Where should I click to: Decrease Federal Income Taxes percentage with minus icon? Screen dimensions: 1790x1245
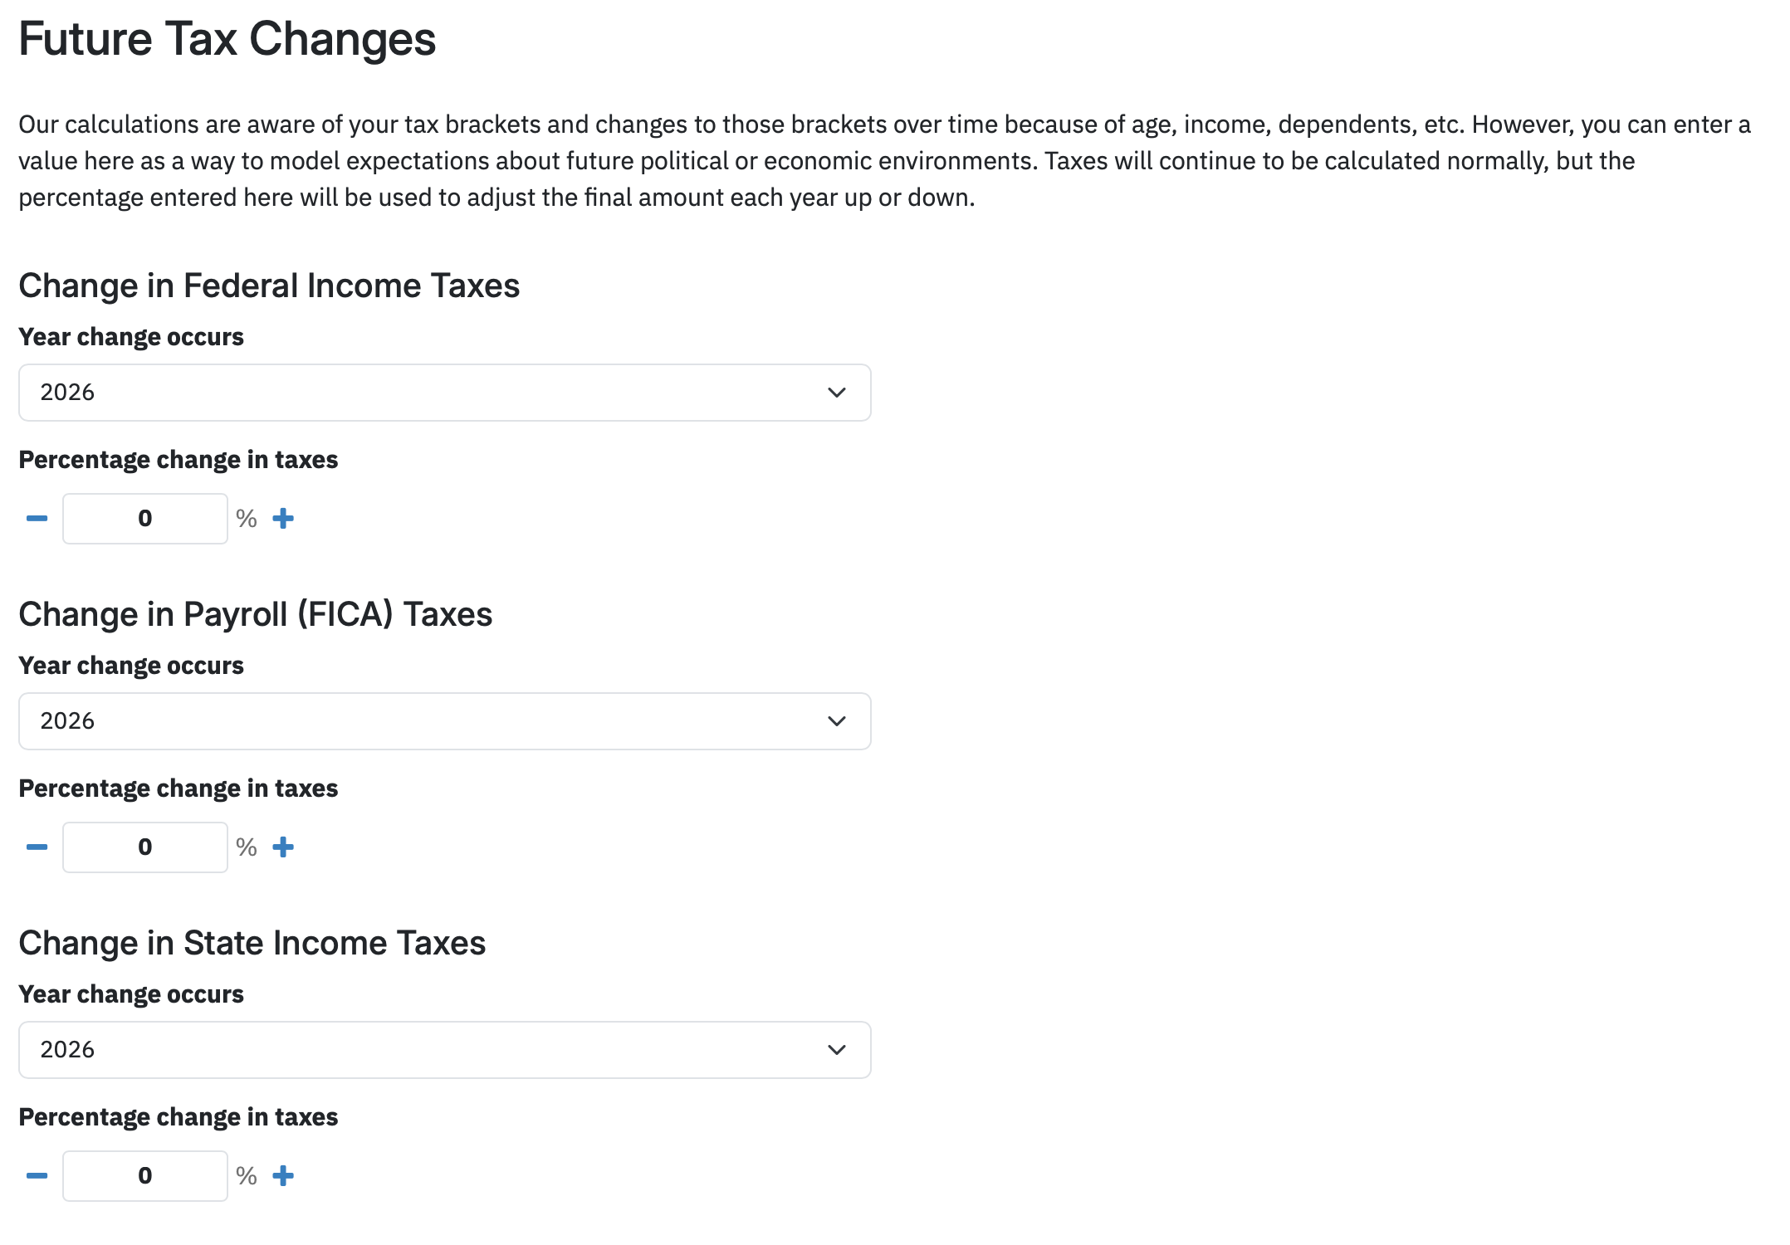click(x=37, y=519)
